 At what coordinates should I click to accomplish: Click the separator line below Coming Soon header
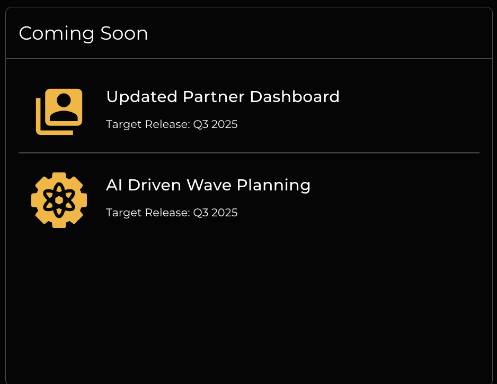pyautogui.click(x=248, y=58)
